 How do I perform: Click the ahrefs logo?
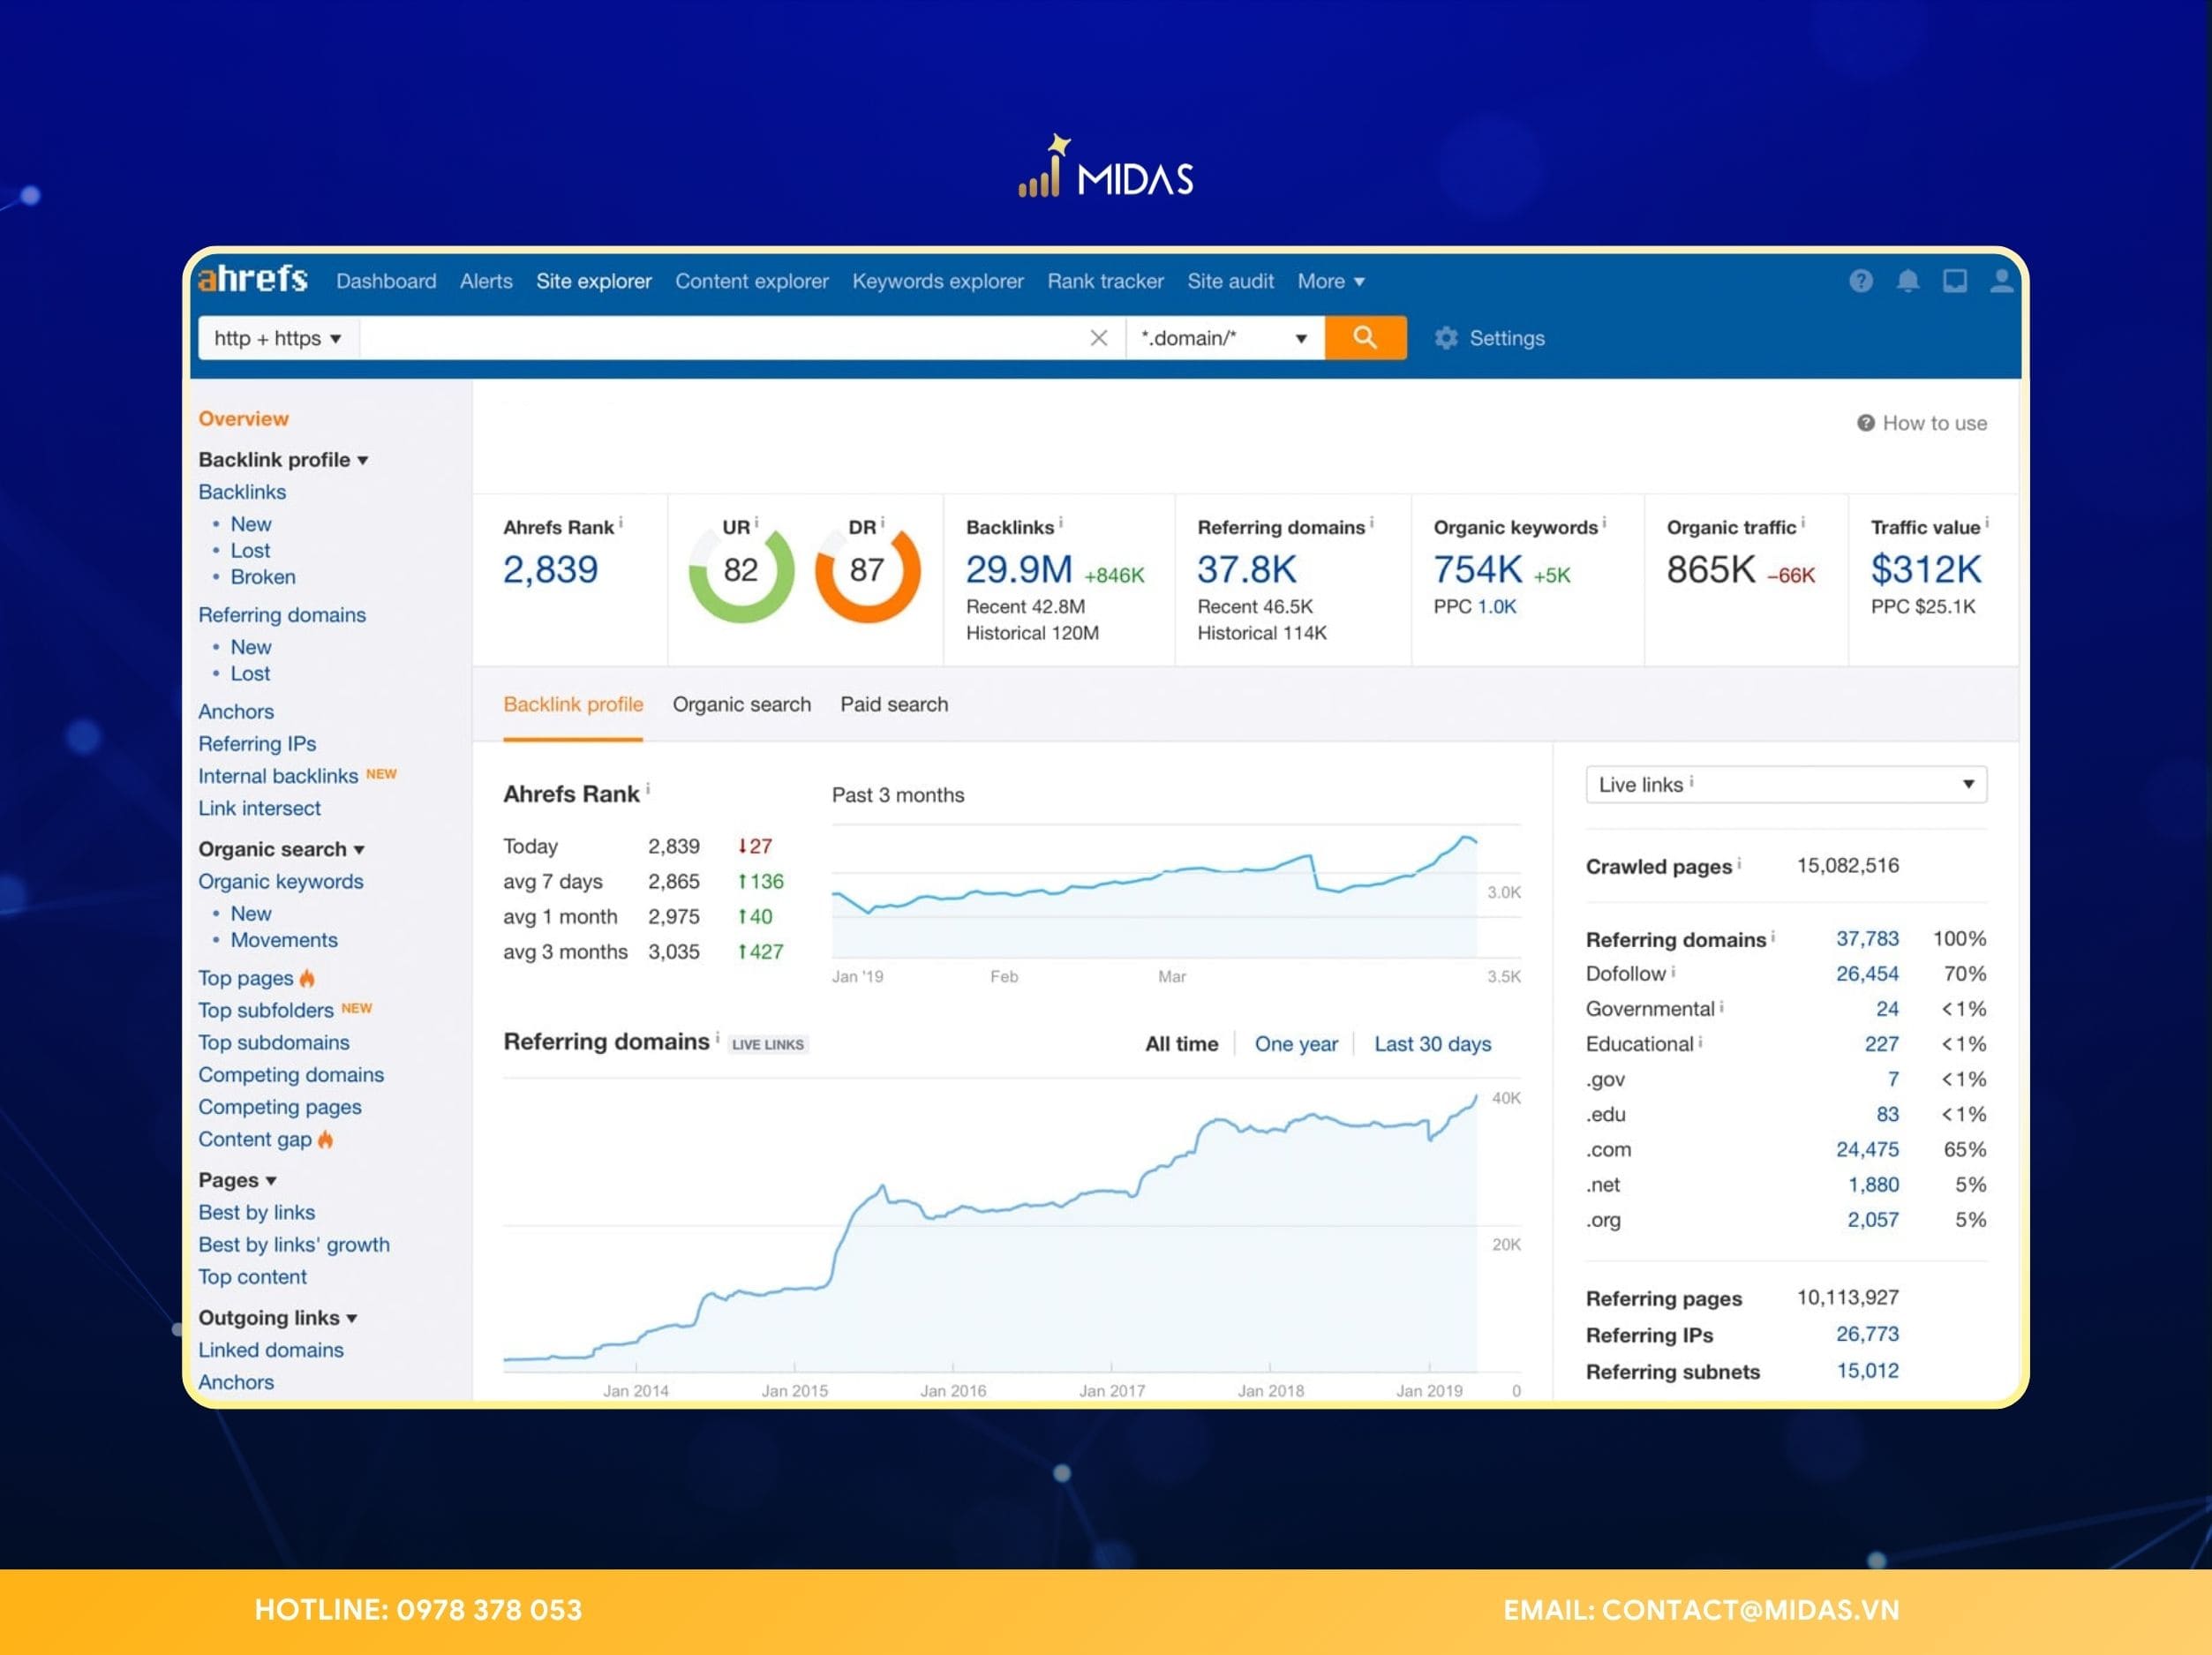tap(253, 279)
